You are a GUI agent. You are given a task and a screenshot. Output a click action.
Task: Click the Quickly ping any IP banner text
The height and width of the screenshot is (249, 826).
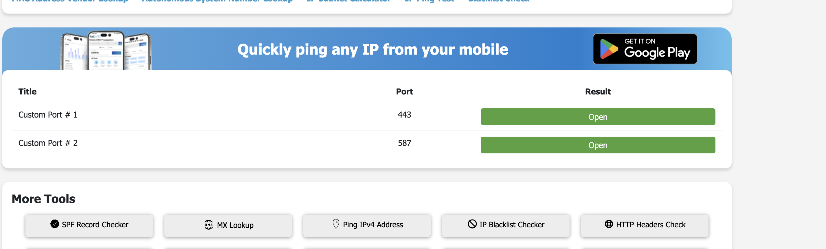coord(372,50)
